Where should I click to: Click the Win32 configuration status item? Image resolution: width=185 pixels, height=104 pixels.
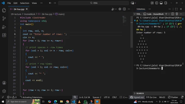(x=162, y=97)
